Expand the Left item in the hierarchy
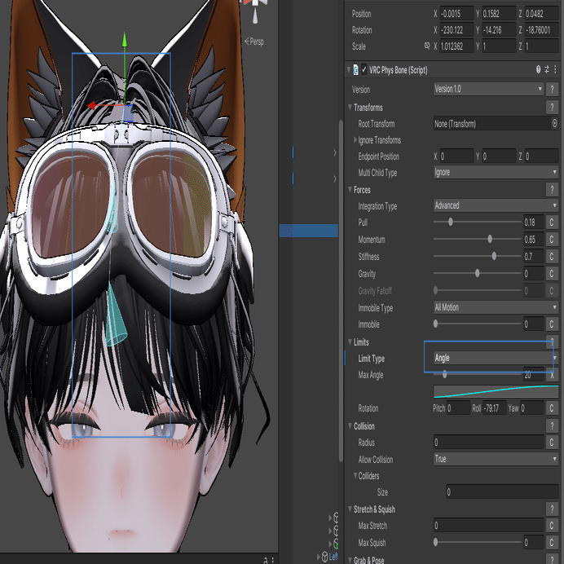Image resolution: width=564 pixels, height=564 pixels. pyautogui.click(x=319, y=557)
